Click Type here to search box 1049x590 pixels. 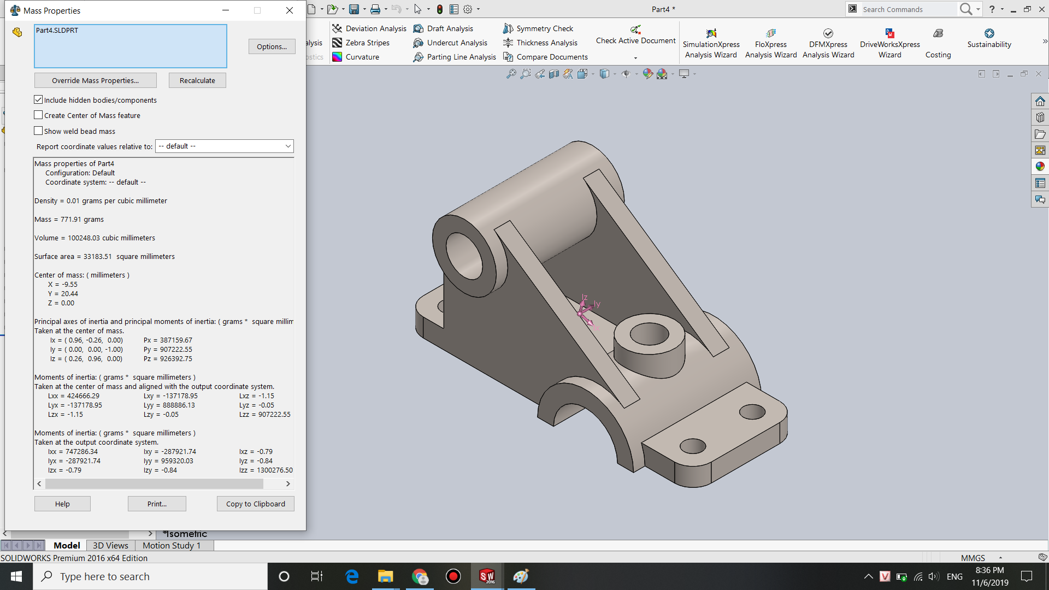point(150,576)
